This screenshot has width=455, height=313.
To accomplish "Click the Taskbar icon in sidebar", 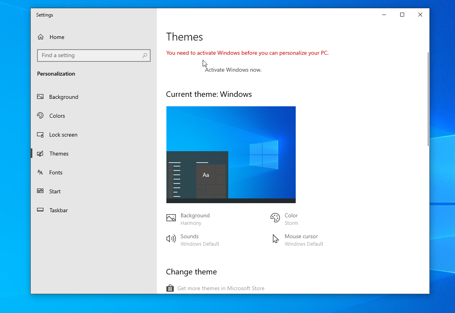I will click(40, 210).
